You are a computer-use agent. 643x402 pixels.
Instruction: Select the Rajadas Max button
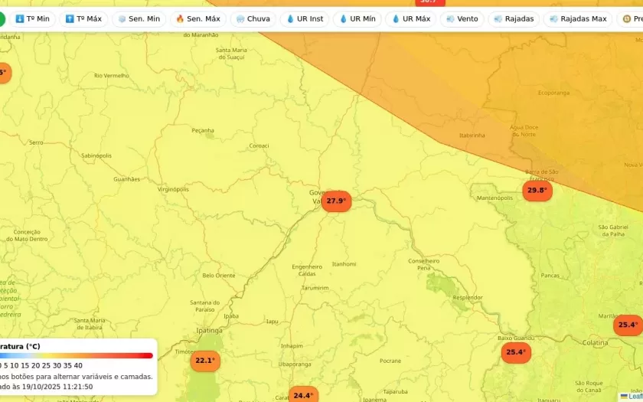[577, 18]
